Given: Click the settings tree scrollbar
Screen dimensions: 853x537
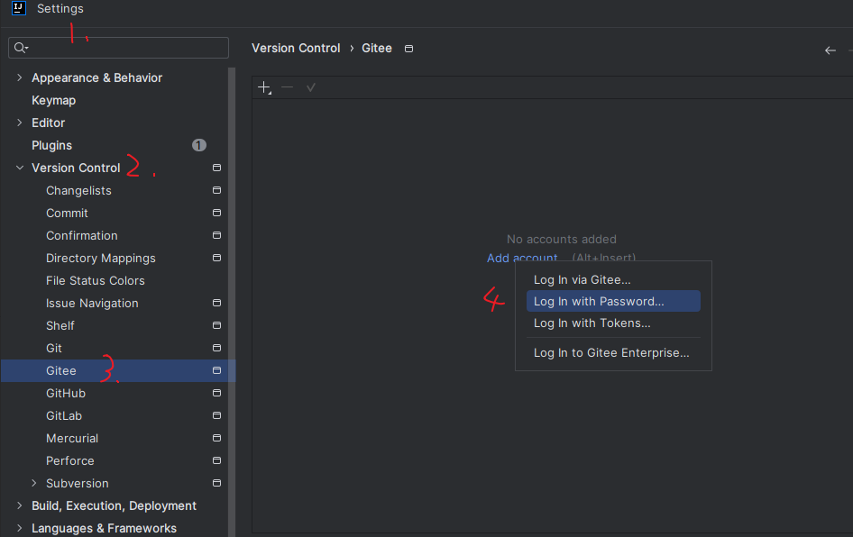Looking at the screenshot, I should pyautogui.click(x=231, y=302).
